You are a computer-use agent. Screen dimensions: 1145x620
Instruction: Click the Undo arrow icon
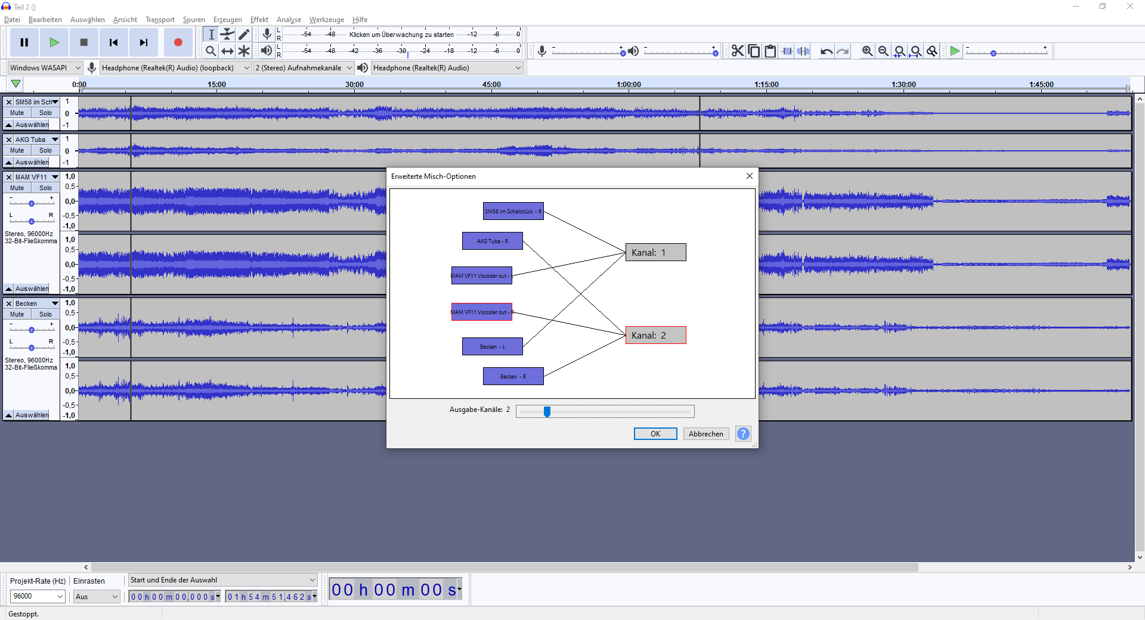pos(826,51)
